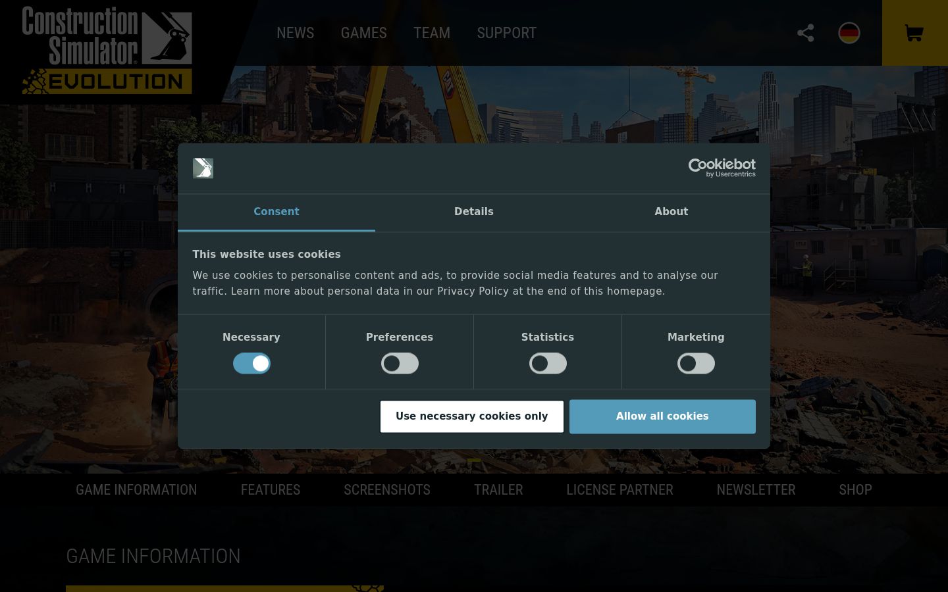Click Allow all cookies button

tap(662, 416)
